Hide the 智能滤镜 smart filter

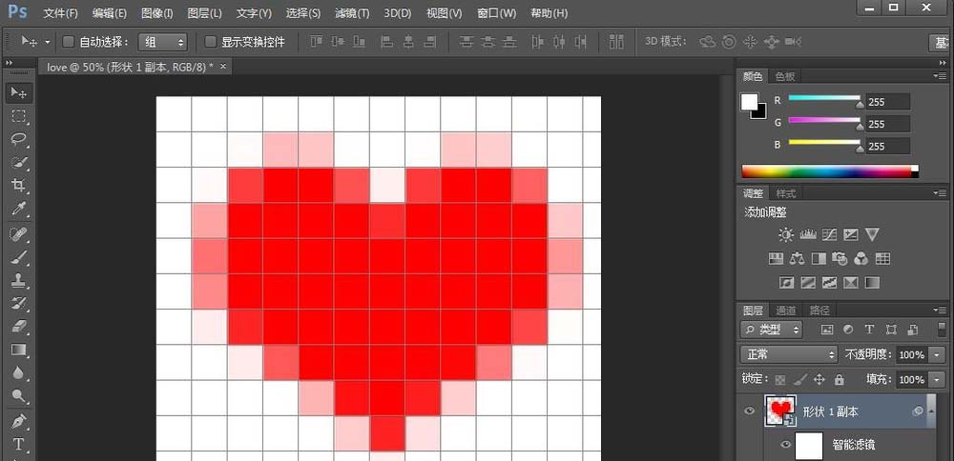(x=785, y=445)
